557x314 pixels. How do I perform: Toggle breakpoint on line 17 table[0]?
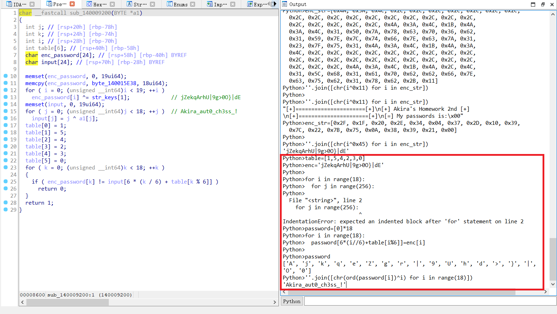(x=6, y=125)
